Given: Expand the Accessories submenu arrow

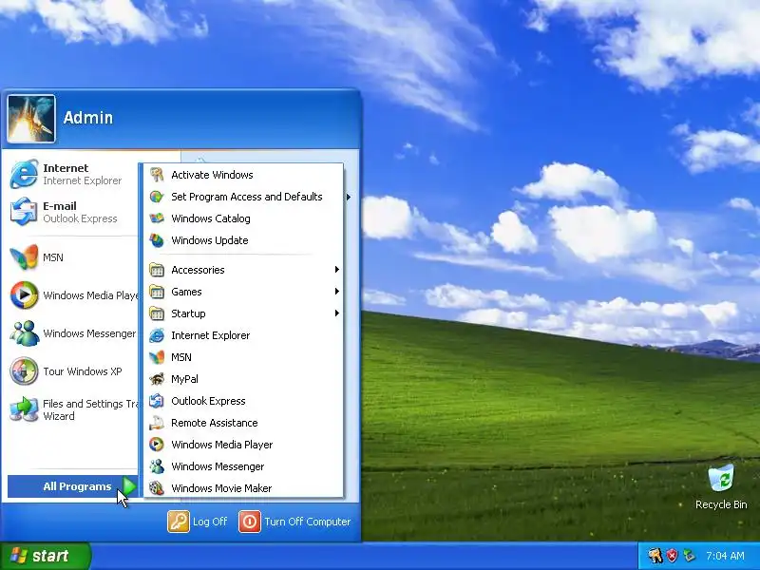Looking at the screenshot, I should [337, 270].
